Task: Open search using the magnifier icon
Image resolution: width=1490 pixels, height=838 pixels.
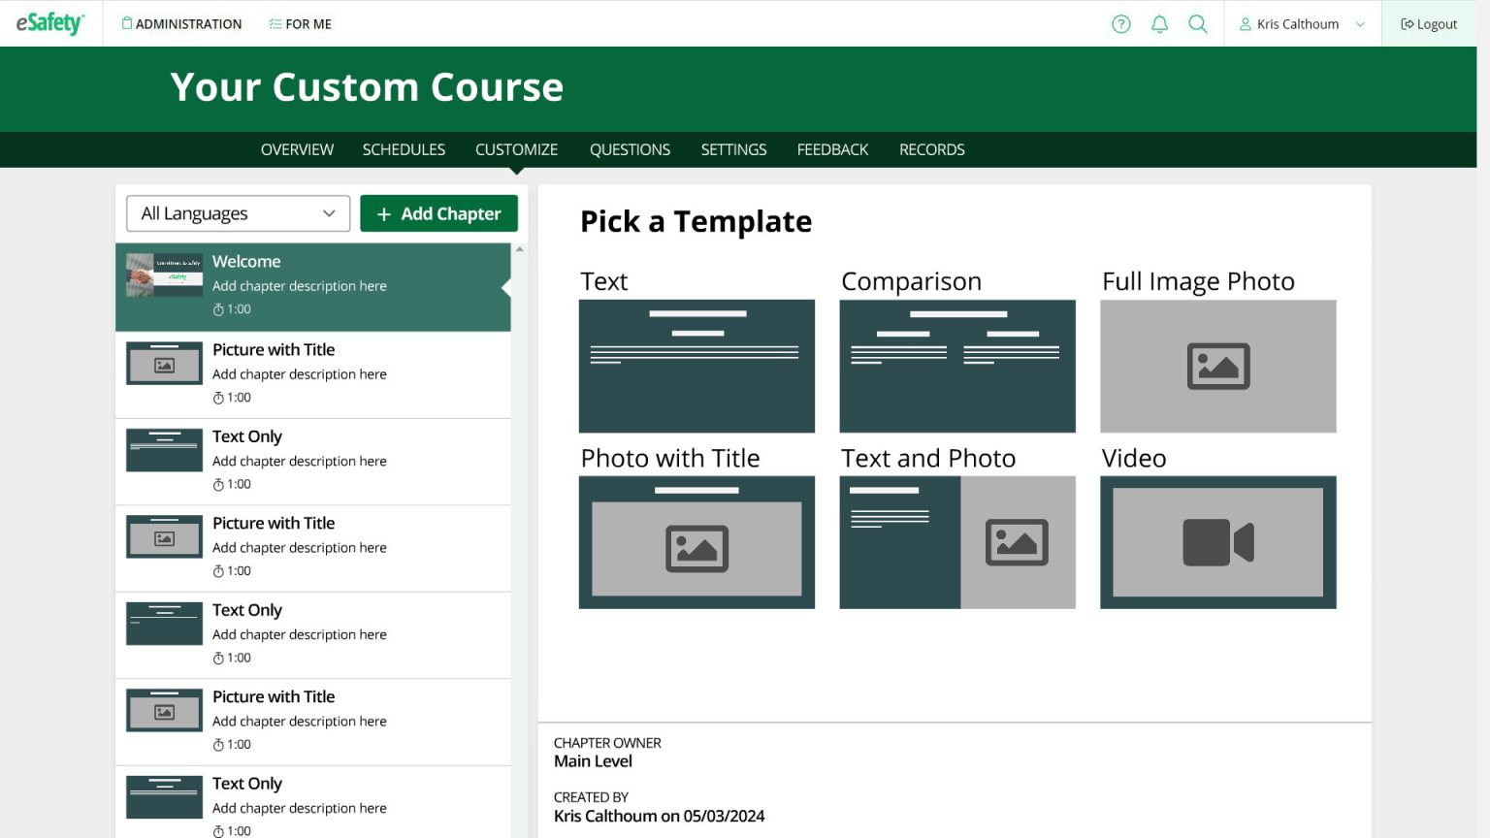Action: pyautogui.click(x=1197, y=23)
